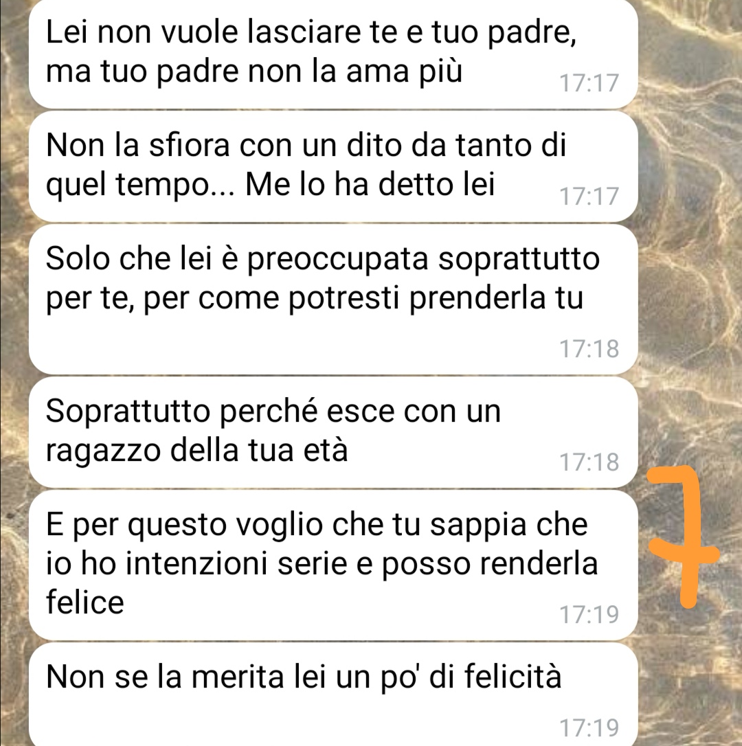
Task: Click first 17:17 timestamp in top message
Action: pos(589,83)
